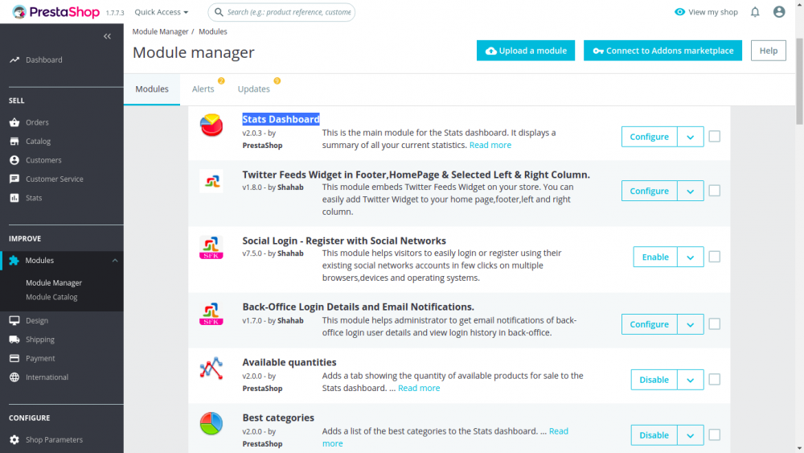Click the Customers person icon
The height and width of the screenshot is (453, 804).
14,160
